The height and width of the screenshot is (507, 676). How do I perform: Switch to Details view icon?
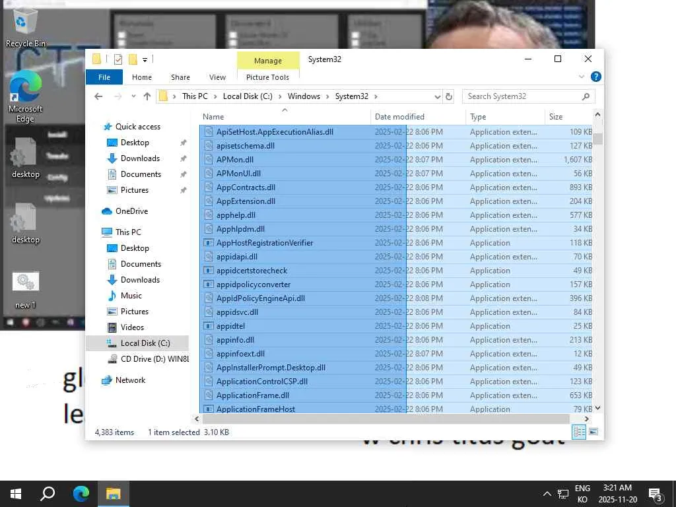point(578,432)
